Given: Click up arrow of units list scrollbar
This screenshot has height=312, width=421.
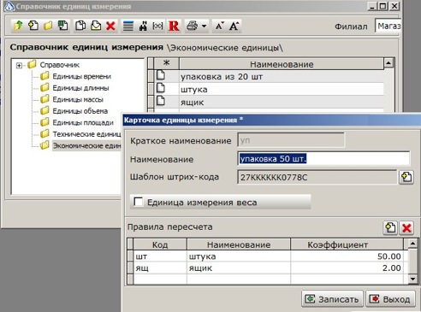Looking at the screenshot, I should pos(388,62).
